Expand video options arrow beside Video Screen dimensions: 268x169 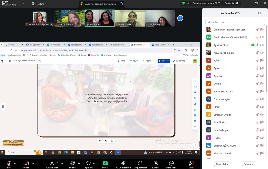[x=33, y=163]
